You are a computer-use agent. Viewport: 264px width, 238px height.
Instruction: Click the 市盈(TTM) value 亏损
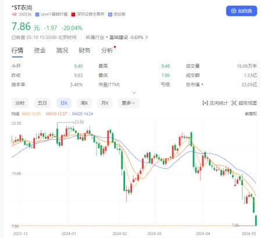tap(165, 85)
